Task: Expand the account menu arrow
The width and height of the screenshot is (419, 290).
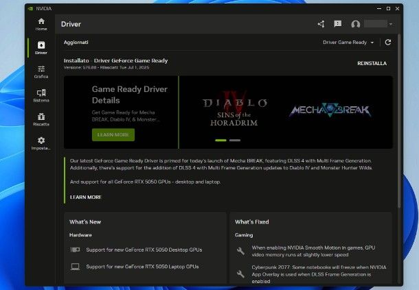Action: (391, 24)
